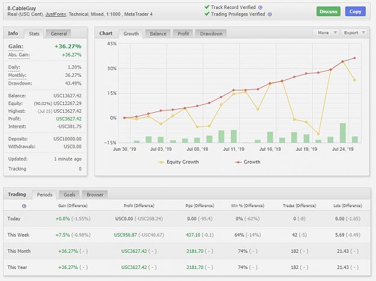Select the Profit chart tab
376x281 pixels.
(183, 34)
